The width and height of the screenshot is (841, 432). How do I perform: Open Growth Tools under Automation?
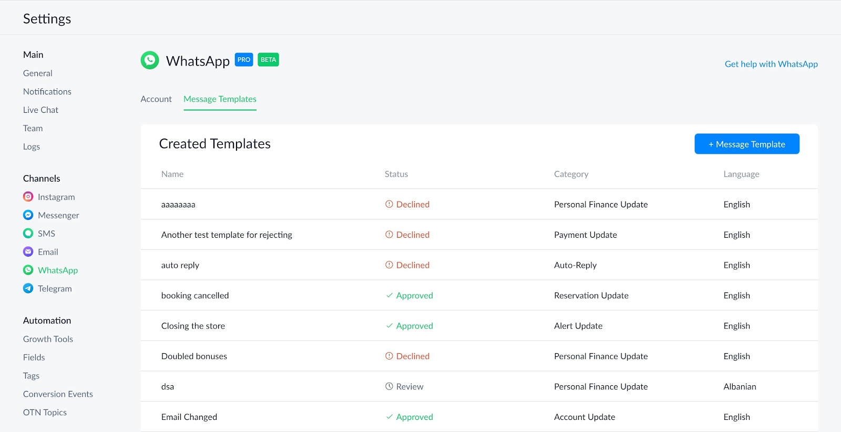48,339
